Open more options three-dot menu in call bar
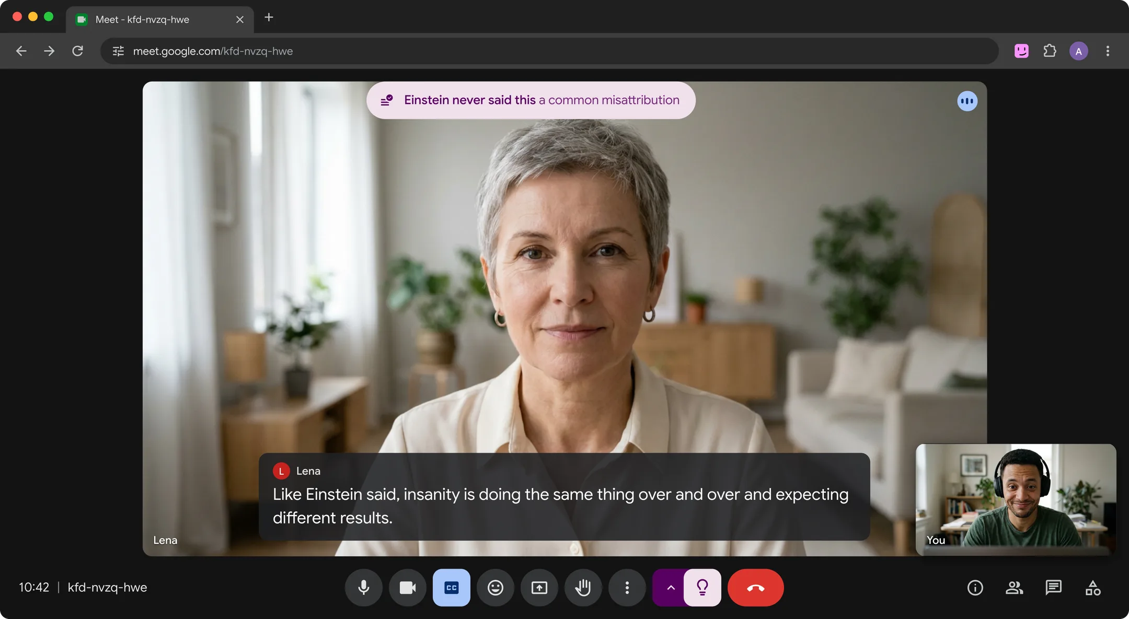The height and width of the screenshot is (619, 1129). [x=627, y=588]
